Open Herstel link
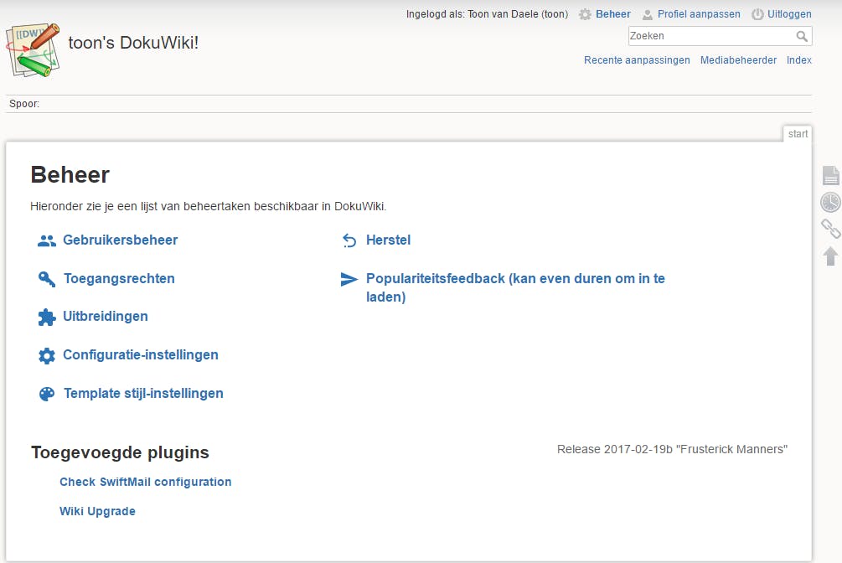The height and width of the screenshot is (563, 842). [388, 240]
